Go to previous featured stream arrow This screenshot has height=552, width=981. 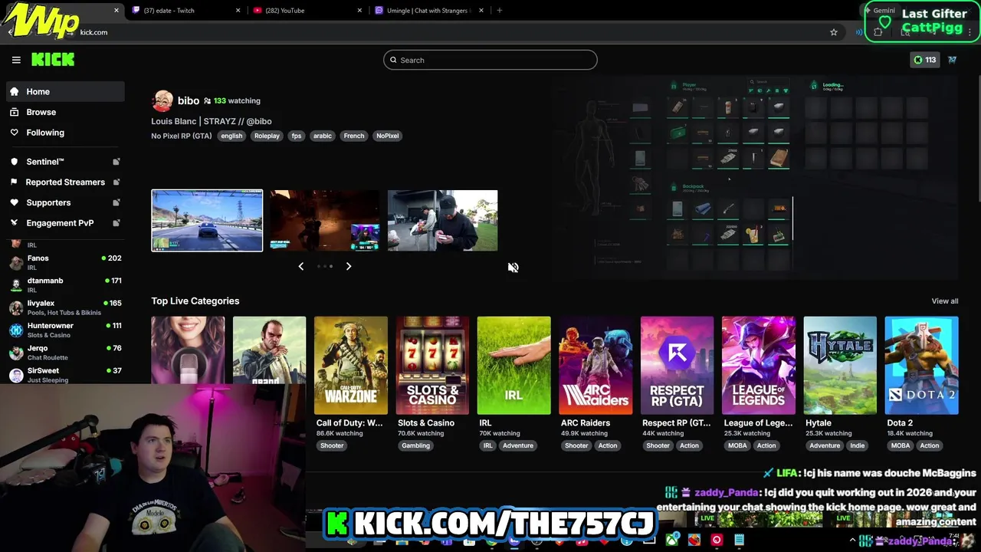click(301, 266)
